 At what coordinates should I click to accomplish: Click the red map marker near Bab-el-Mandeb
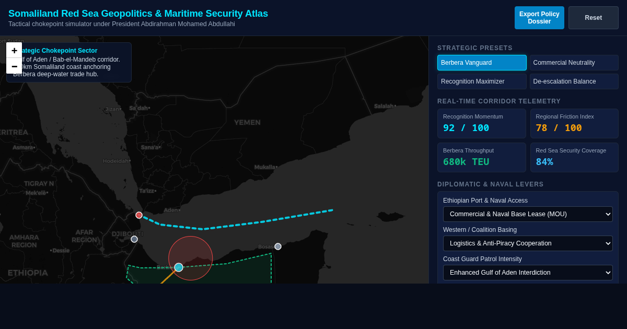click(x=139, y=215)
